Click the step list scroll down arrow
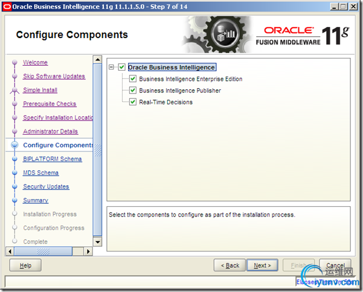 coord(97,242)
